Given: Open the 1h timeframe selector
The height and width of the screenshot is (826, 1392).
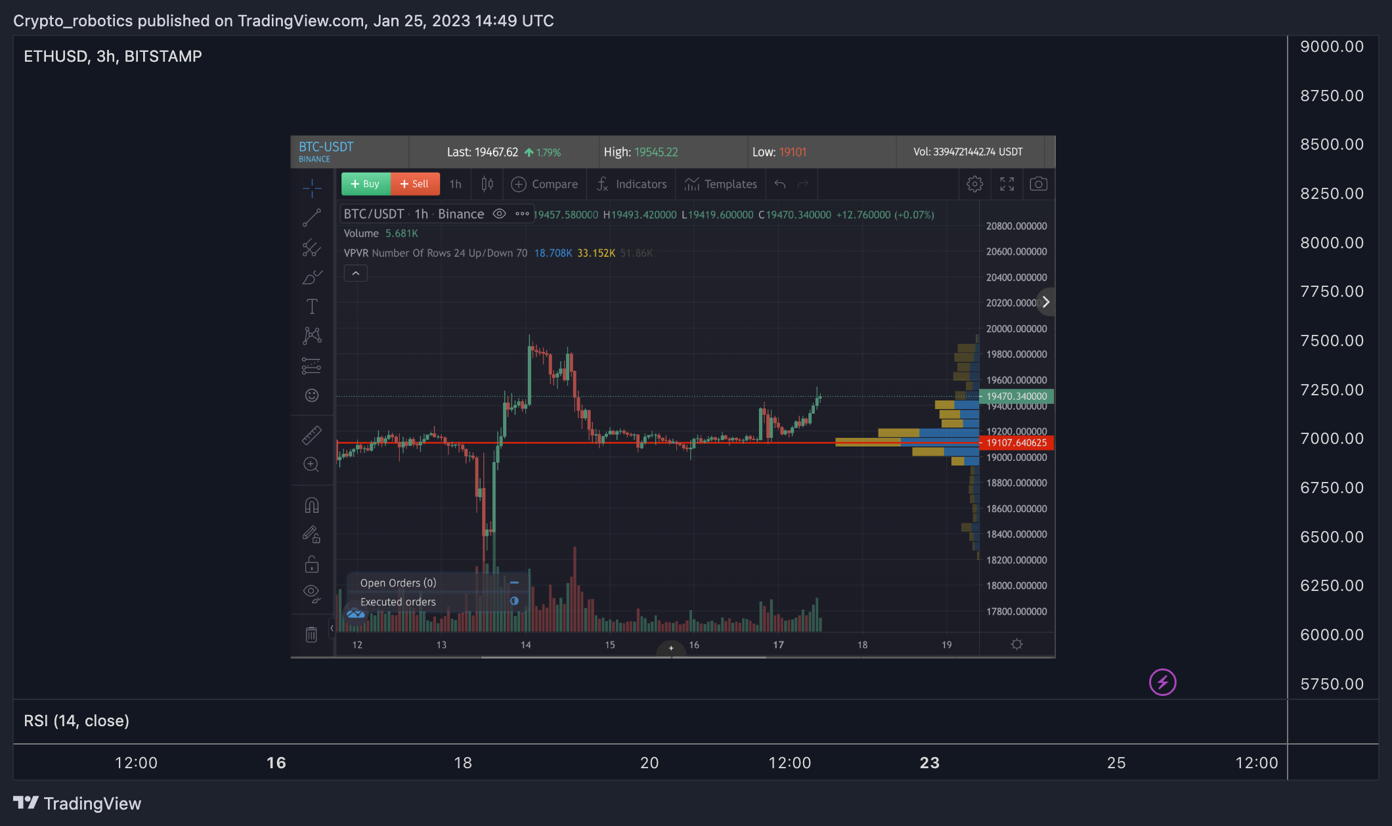Looking at the screenshot, I should pyautogui.click(x=456, y=184).
